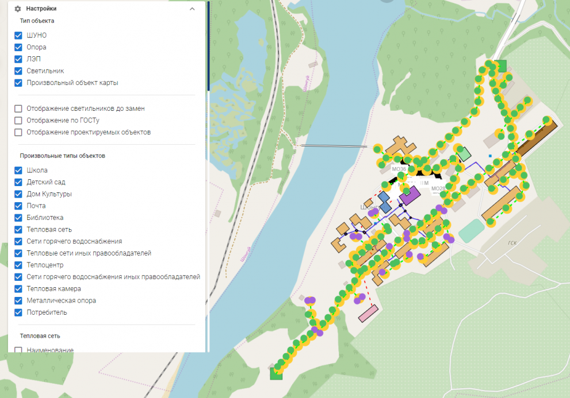
Task: Select the light green building polygon
Action: 464,154
